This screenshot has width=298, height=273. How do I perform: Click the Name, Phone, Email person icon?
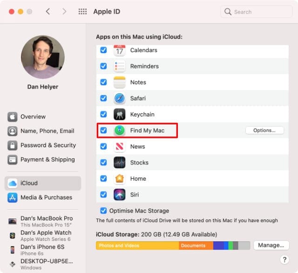tap(13, 131)
